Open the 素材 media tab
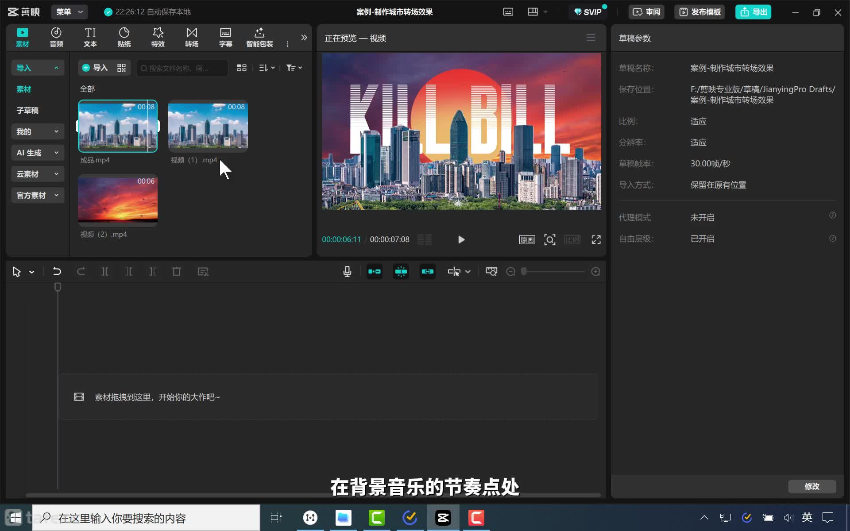 click(22, 37)
